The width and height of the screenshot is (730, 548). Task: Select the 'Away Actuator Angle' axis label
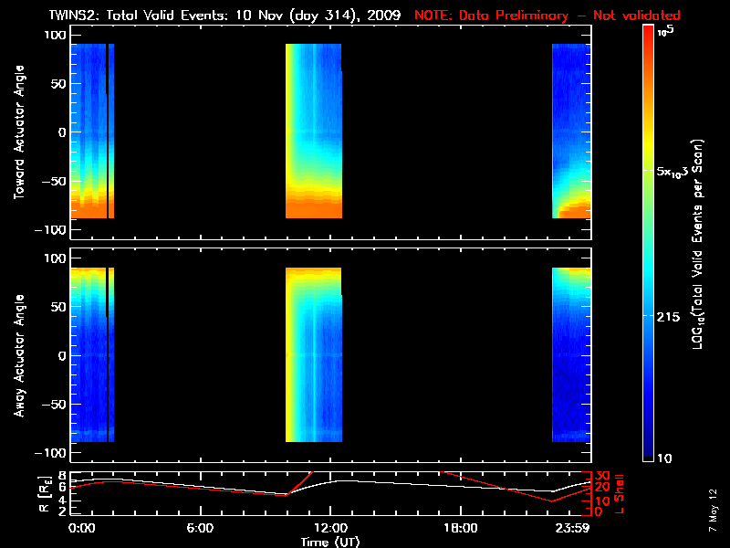coord(19,356)
